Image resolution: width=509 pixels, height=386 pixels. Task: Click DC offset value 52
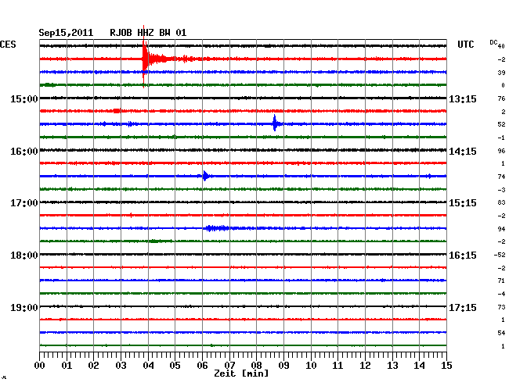[x=501, y=124]
